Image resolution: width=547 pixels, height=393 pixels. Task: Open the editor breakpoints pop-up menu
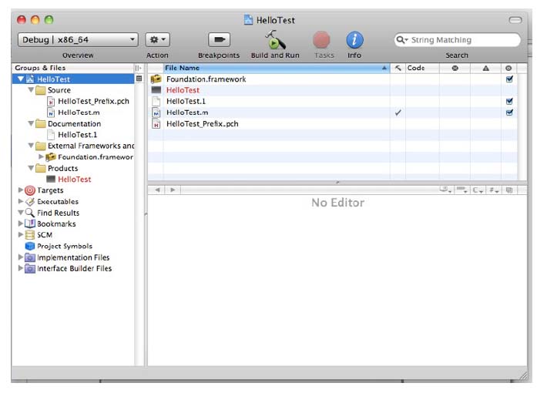coord(462,190)
